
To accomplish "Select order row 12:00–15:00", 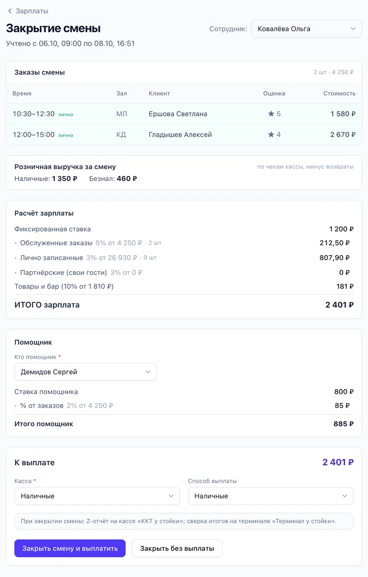I will (x=184, y=134).
